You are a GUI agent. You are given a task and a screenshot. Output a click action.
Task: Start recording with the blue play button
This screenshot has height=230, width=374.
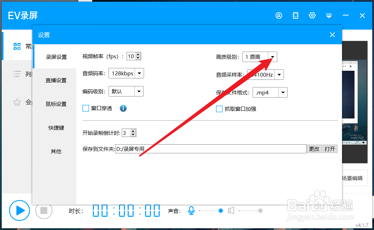pyautogui.click(x=19, y=210)
